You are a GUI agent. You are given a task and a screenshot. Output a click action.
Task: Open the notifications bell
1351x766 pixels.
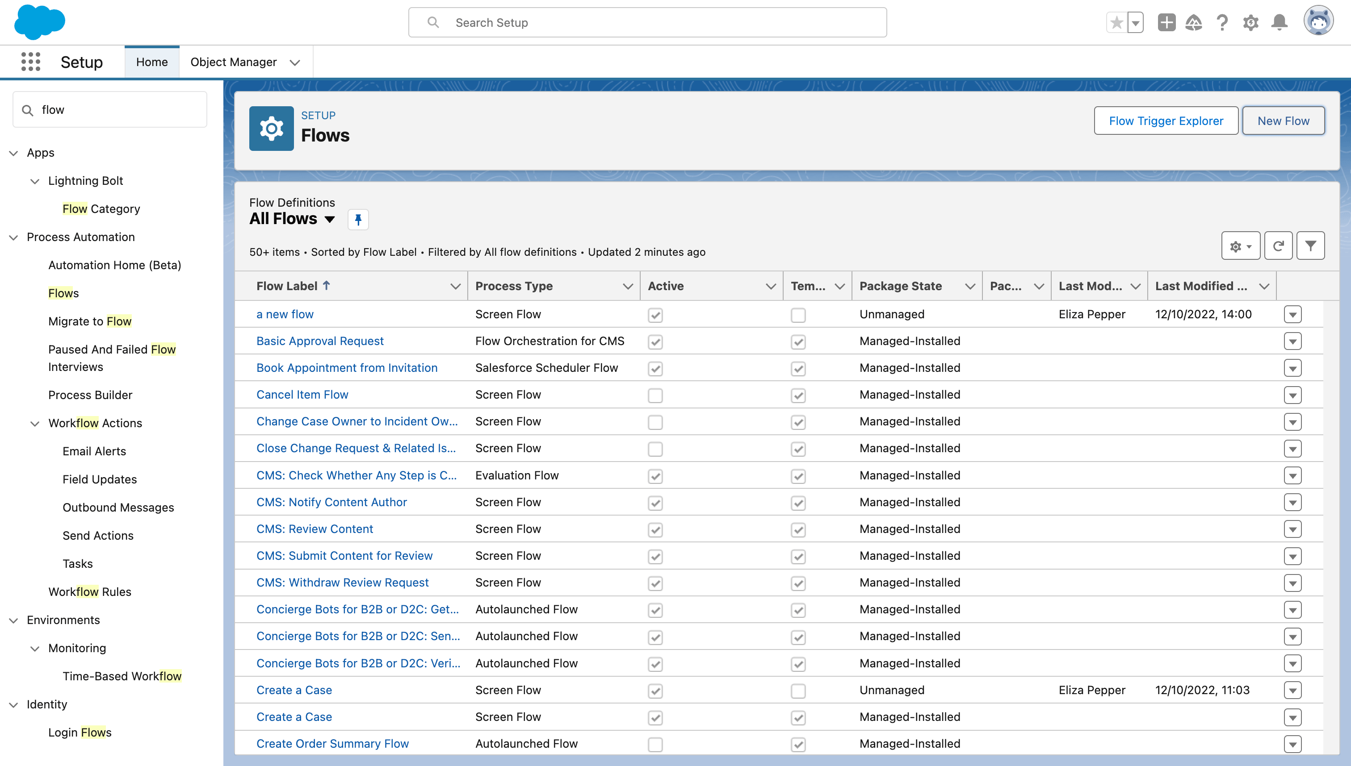(x=1280, y=23)
